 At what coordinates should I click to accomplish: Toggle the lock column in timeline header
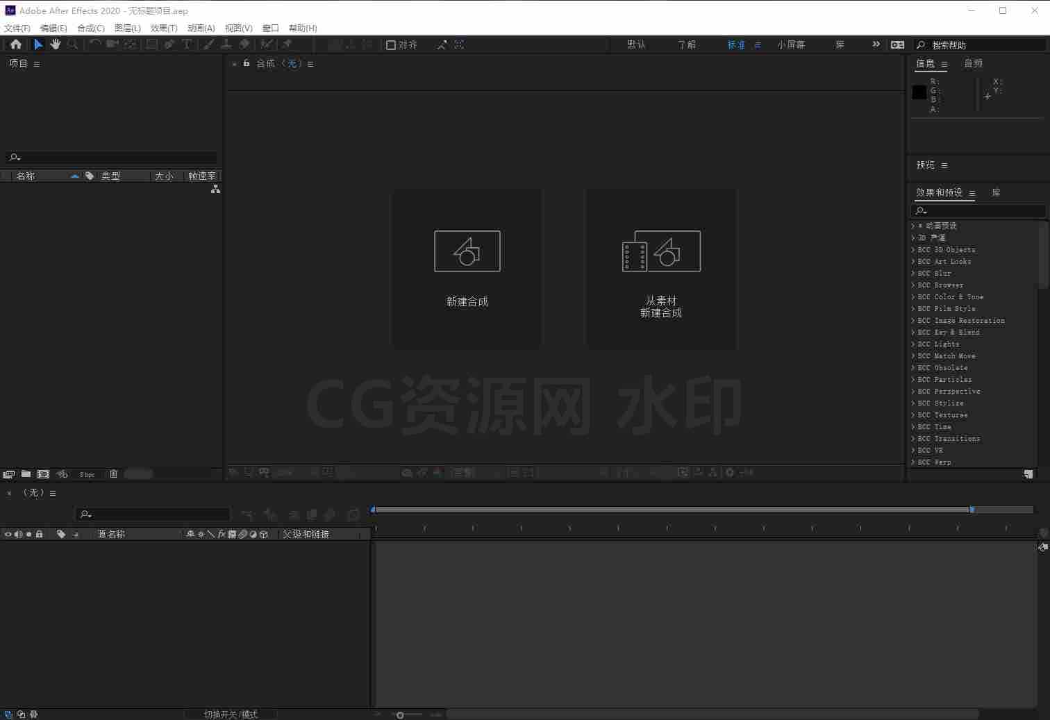point(40,534)
